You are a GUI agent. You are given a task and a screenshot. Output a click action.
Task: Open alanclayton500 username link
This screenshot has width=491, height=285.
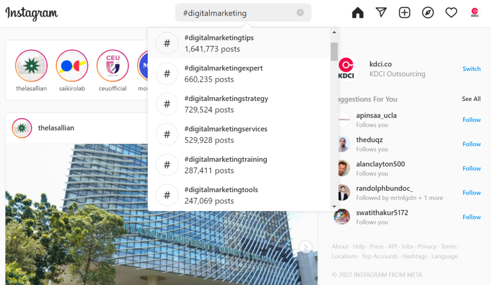point(380,164)
